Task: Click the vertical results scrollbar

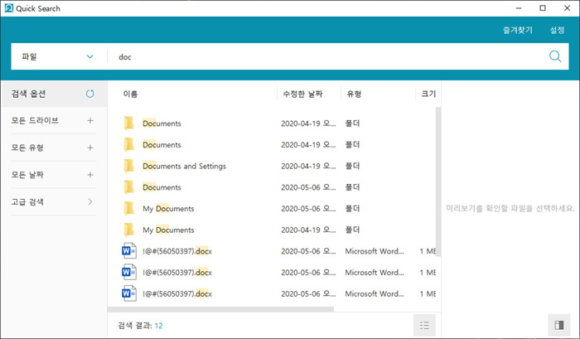Action: coord(437,182)
